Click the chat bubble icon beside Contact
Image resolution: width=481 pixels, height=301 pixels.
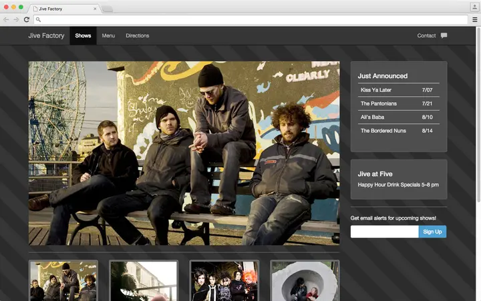444,35
